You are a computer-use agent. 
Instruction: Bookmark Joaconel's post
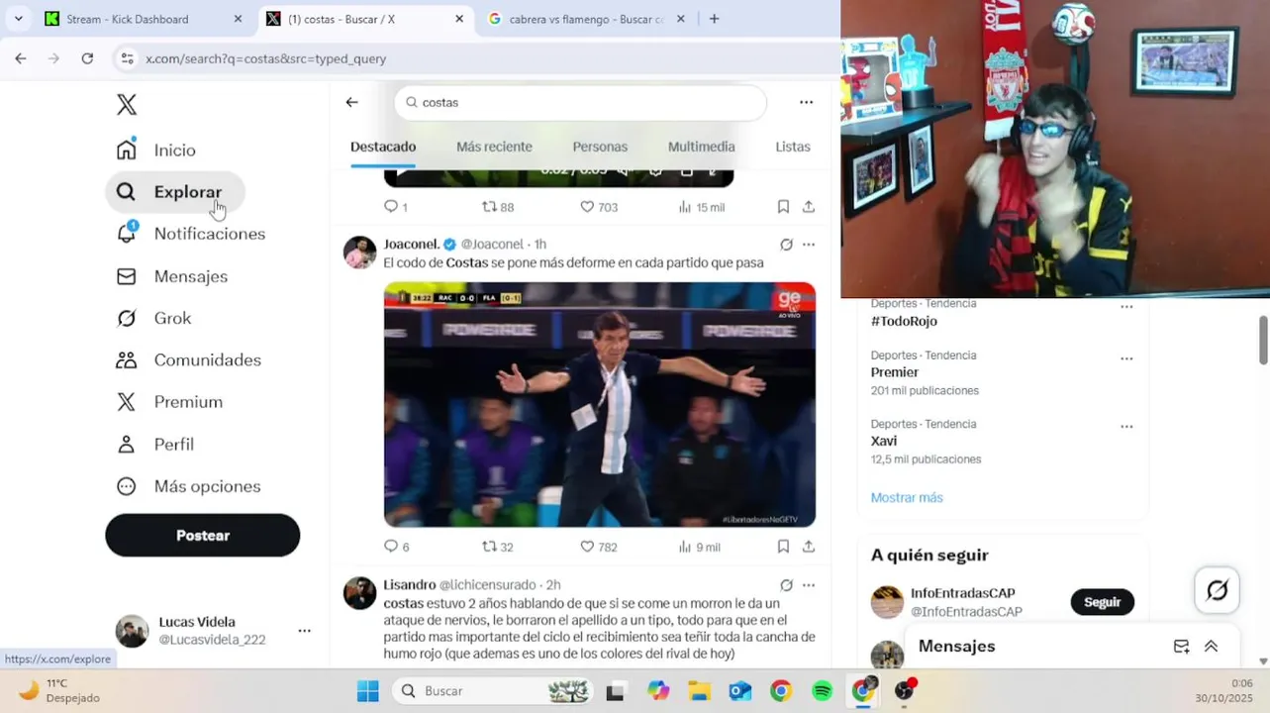click(x=783, y=547)
